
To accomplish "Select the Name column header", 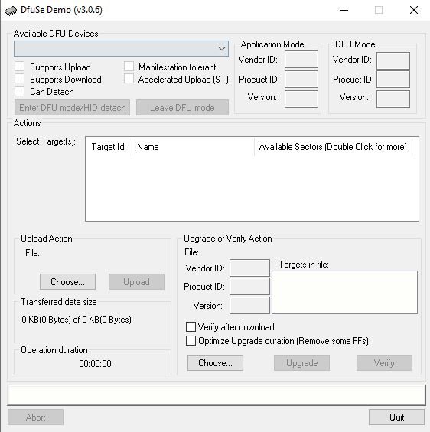I will click(193, 147).
